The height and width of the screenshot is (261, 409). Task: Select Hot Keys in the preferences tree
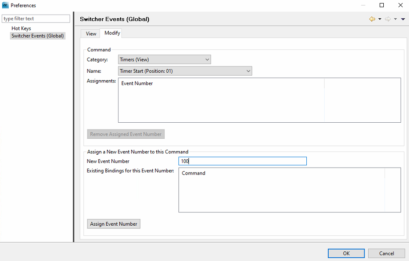21,28
